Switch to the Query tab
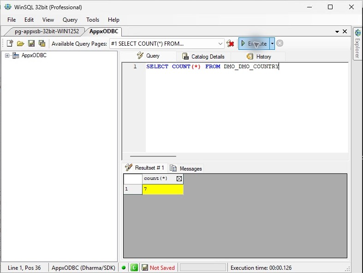This screenshot has height=273, width=363. click(148, 56)
